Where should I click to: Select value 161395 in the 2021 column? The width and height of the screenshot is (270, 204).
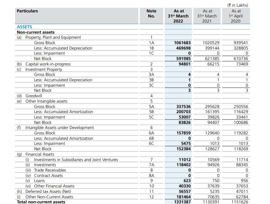click(212, 112)
